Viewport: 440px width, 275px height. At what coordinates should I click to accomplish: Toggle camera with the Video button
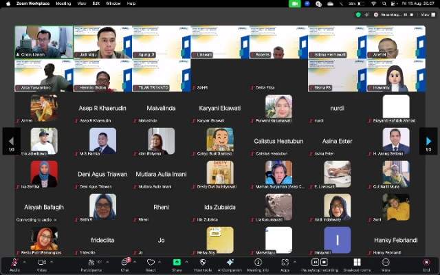pos(41,263)
